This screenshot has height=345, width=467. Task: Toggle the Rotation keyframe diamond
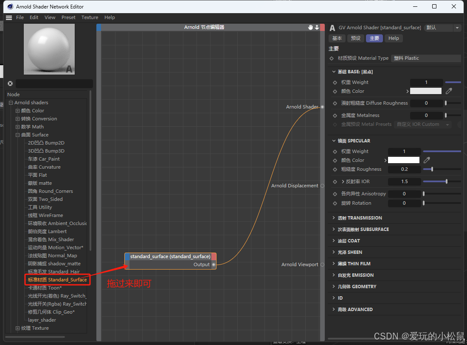pos(335,203)
